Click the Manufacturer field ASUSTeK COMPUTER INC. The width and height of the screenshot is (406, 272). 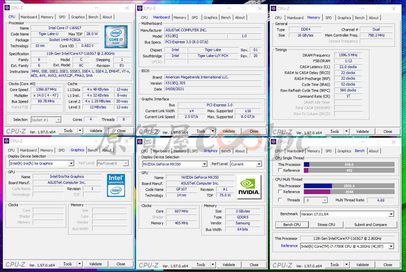point(213,30)
